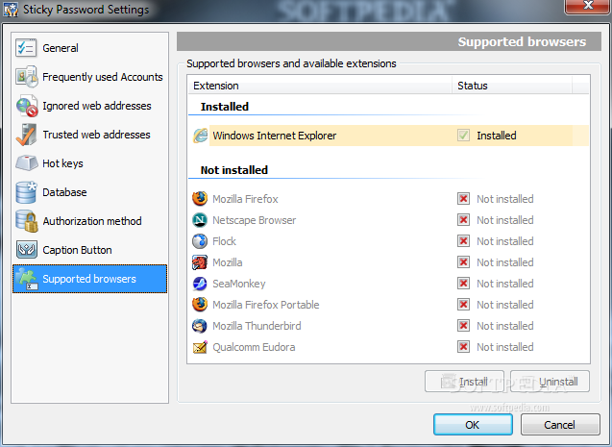Select the Mozilla Thunderbird row text
Viewport: 612px width, 447px height.
point(257,326)
